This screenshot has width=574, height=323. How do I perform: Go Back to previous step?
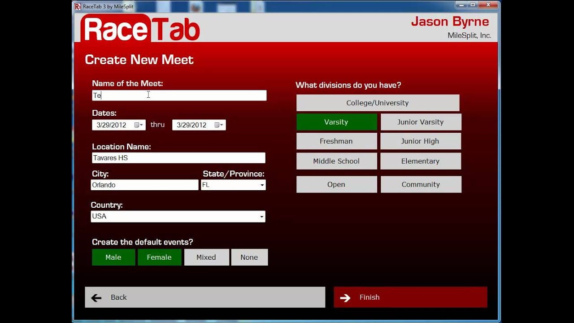pos(205,297)
